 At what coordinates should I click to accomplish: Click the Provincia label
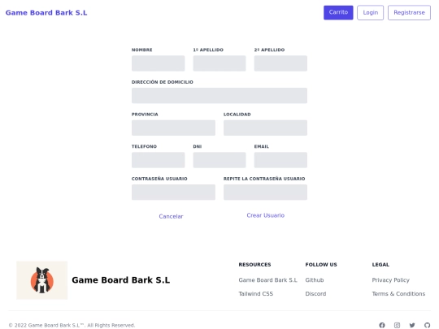145,115
